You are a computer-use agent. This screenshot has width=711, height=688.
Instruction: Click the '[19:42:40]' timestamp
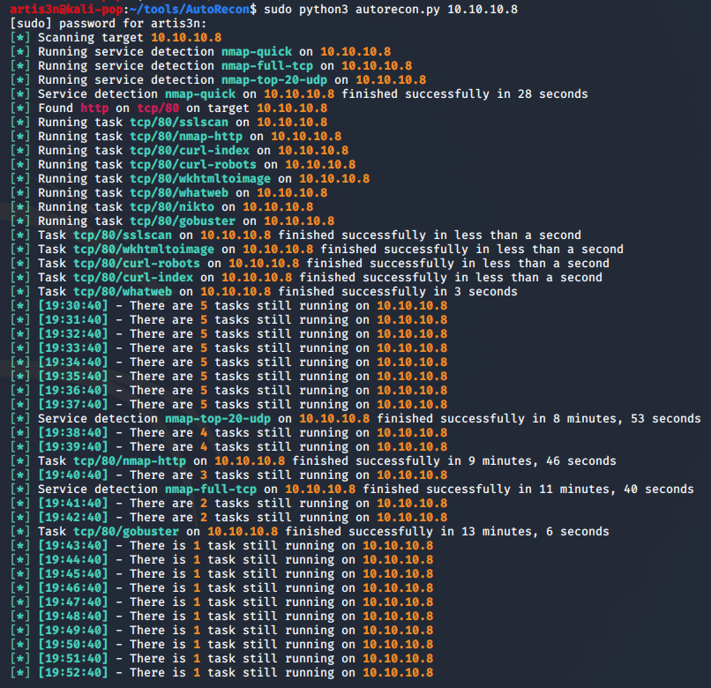73,517
